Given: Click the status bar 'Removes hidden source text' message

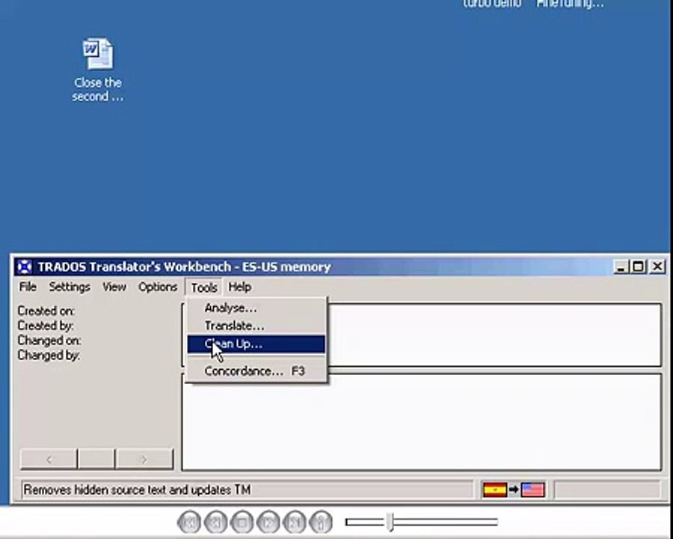Looking at the screenshot, I should coord(137,490).
